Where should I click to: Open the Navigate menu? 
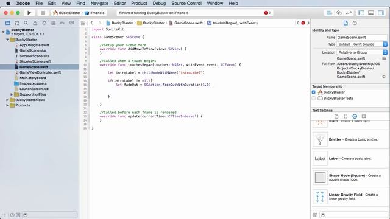point(99,3)
